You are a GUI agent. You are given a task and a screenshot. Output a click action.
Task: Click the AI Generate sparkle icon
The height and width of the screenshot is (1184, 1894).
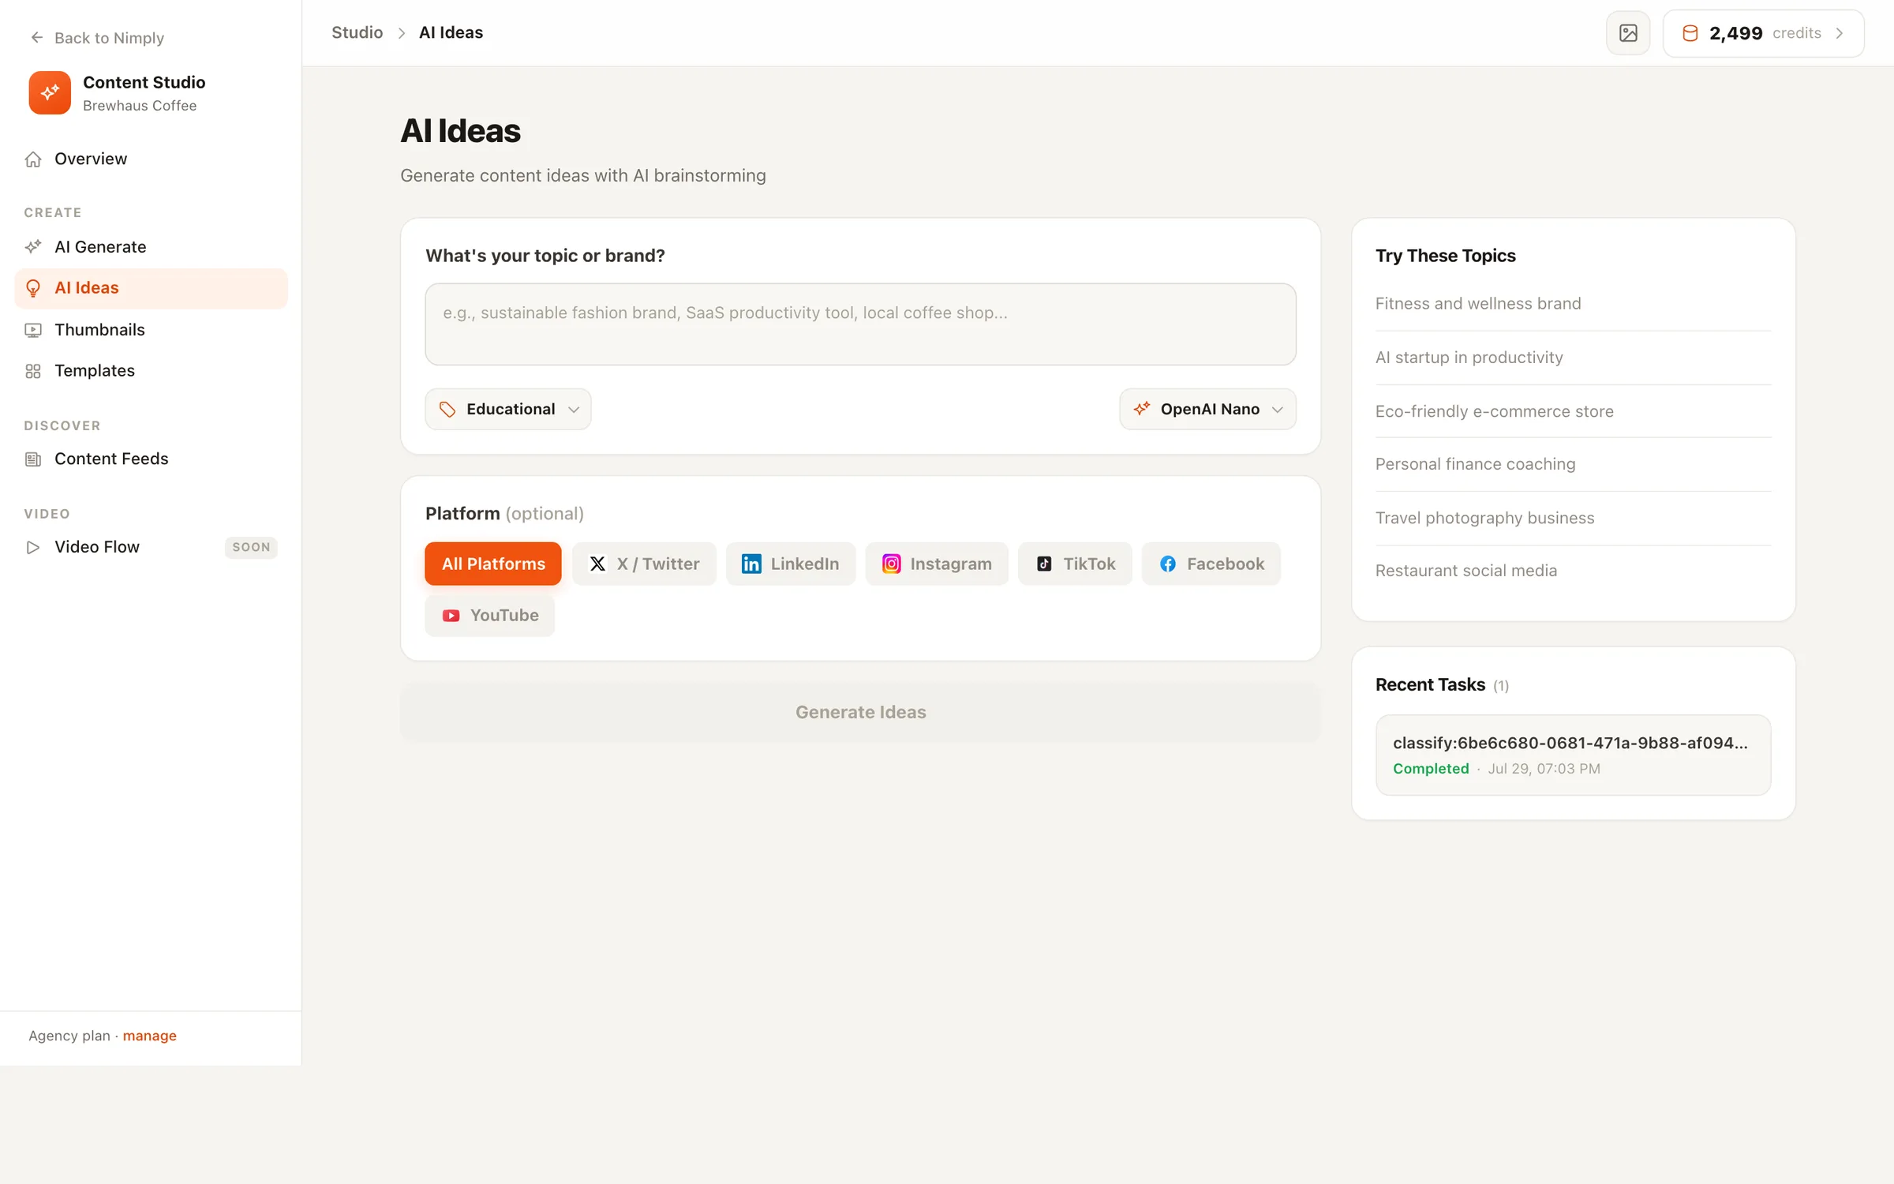(x=33, y=247)
